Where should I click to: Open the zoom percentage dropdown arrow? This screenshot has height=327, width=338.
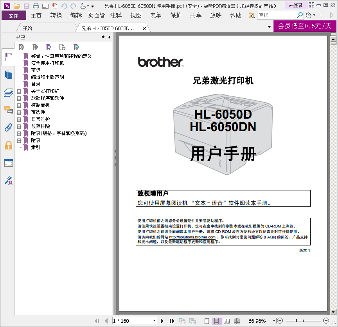pyautogui.click(x=274, y=320)
